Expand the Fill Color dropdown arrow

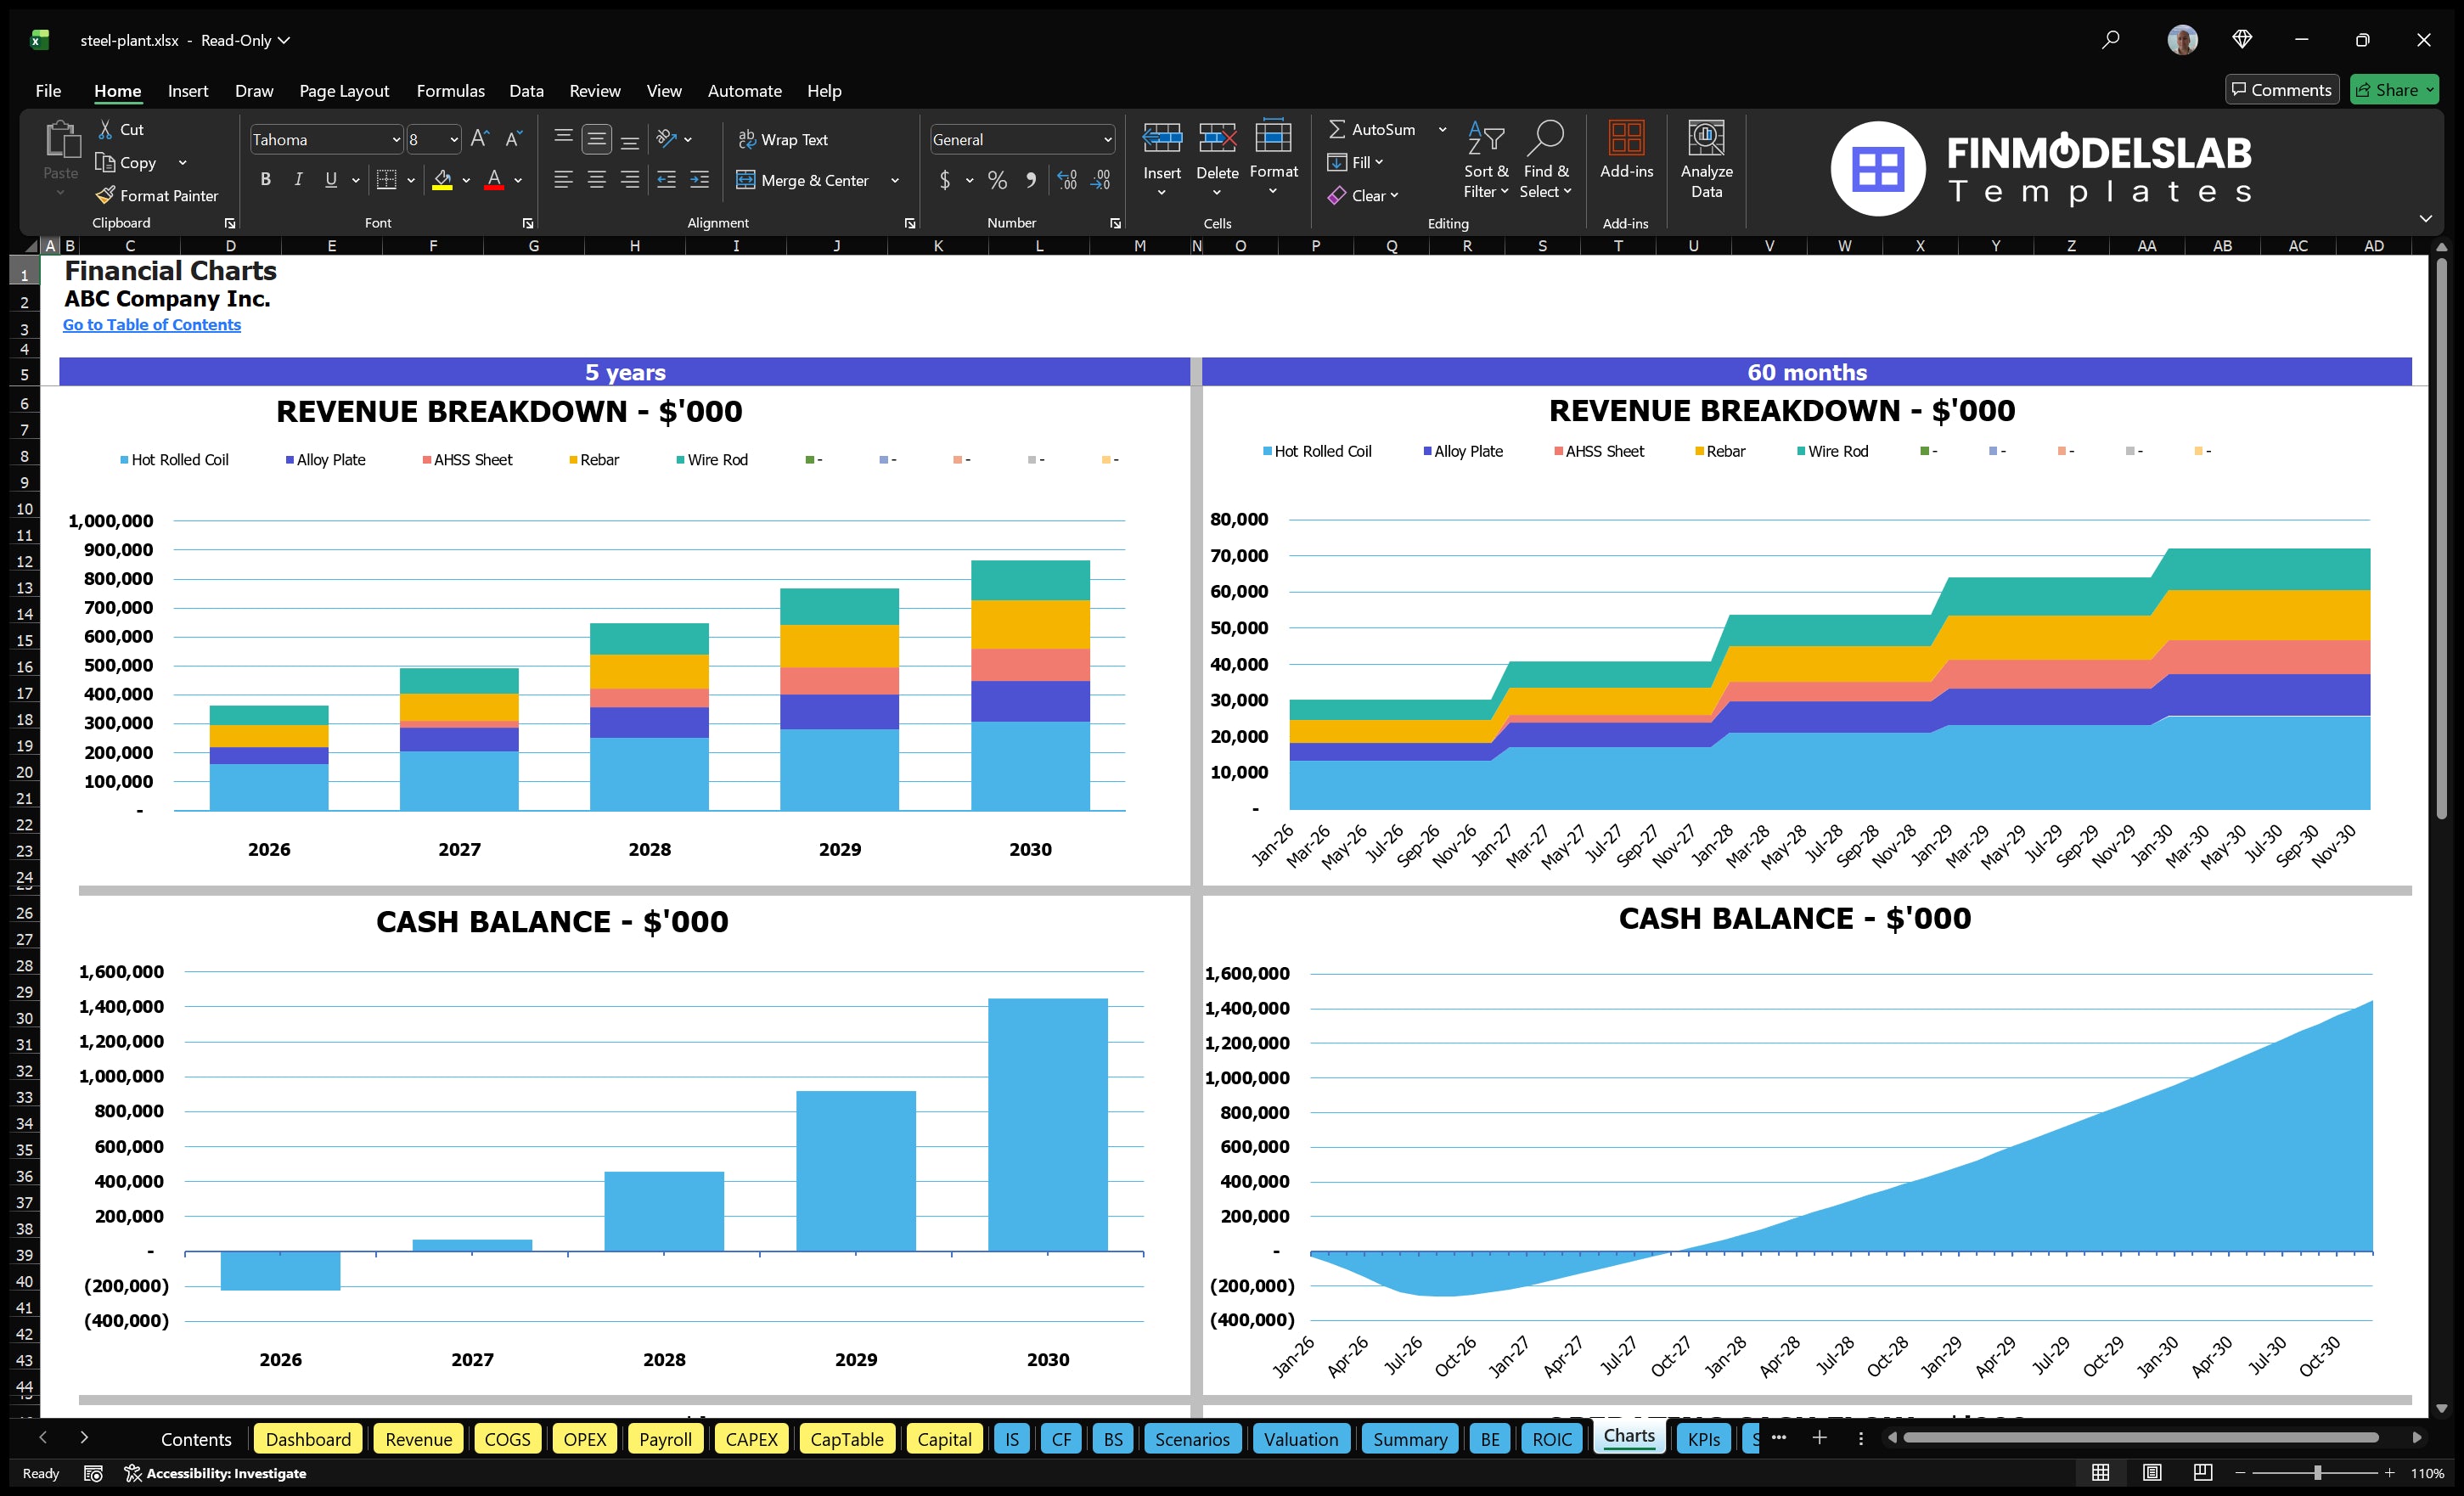(x=466, y=181)
